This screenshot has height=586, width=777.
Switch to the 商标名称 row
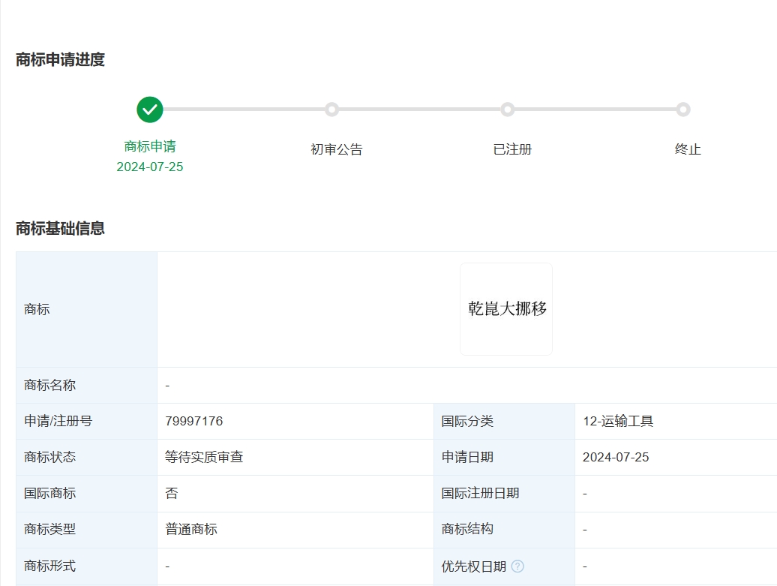click(48, 385)
